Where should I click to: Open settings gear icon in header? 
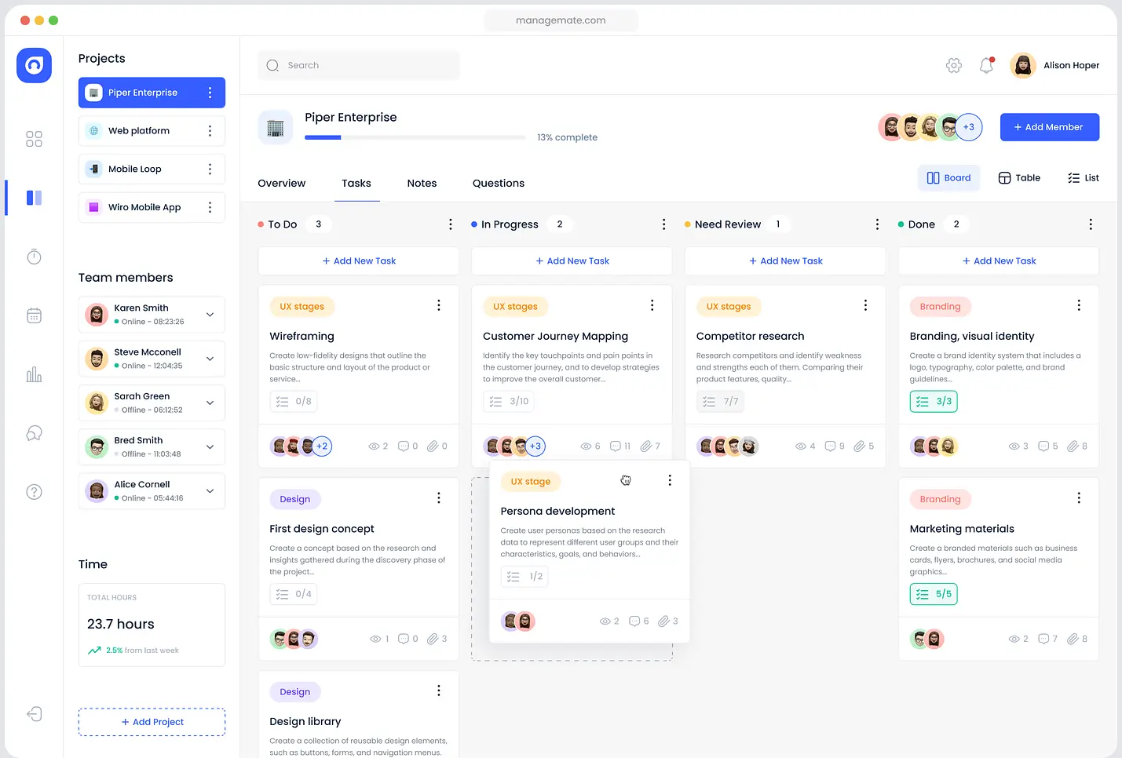tap(953, 65)
